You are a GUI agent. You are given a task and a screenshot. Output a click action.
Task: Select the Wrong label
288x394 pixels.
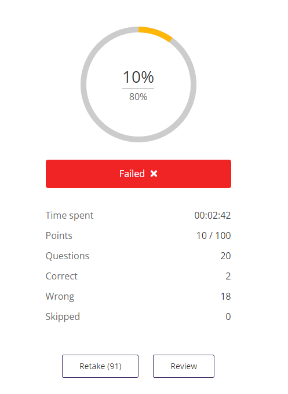(x=60, y=296)
